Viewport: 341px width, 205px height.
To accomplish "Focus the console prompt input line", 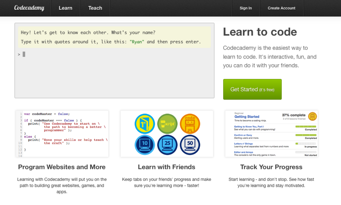I will 114,54.
